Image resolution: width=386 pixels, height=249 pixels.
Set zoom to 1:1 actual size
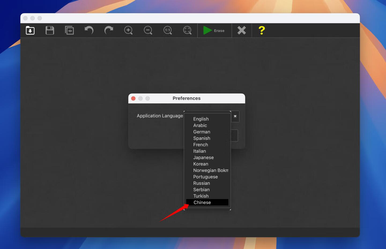(x=168, y=30)
